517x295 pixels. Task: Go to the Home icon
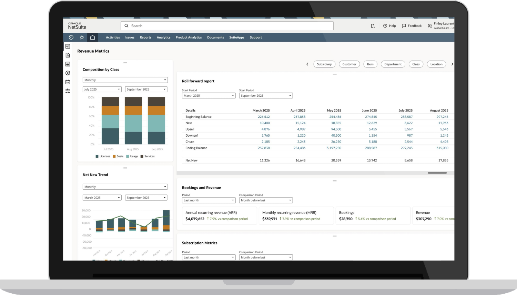(x=92, y=38)
